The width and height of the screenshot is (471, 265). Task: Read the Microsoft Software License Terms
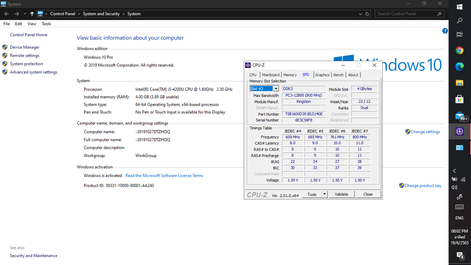click(164, 176)
